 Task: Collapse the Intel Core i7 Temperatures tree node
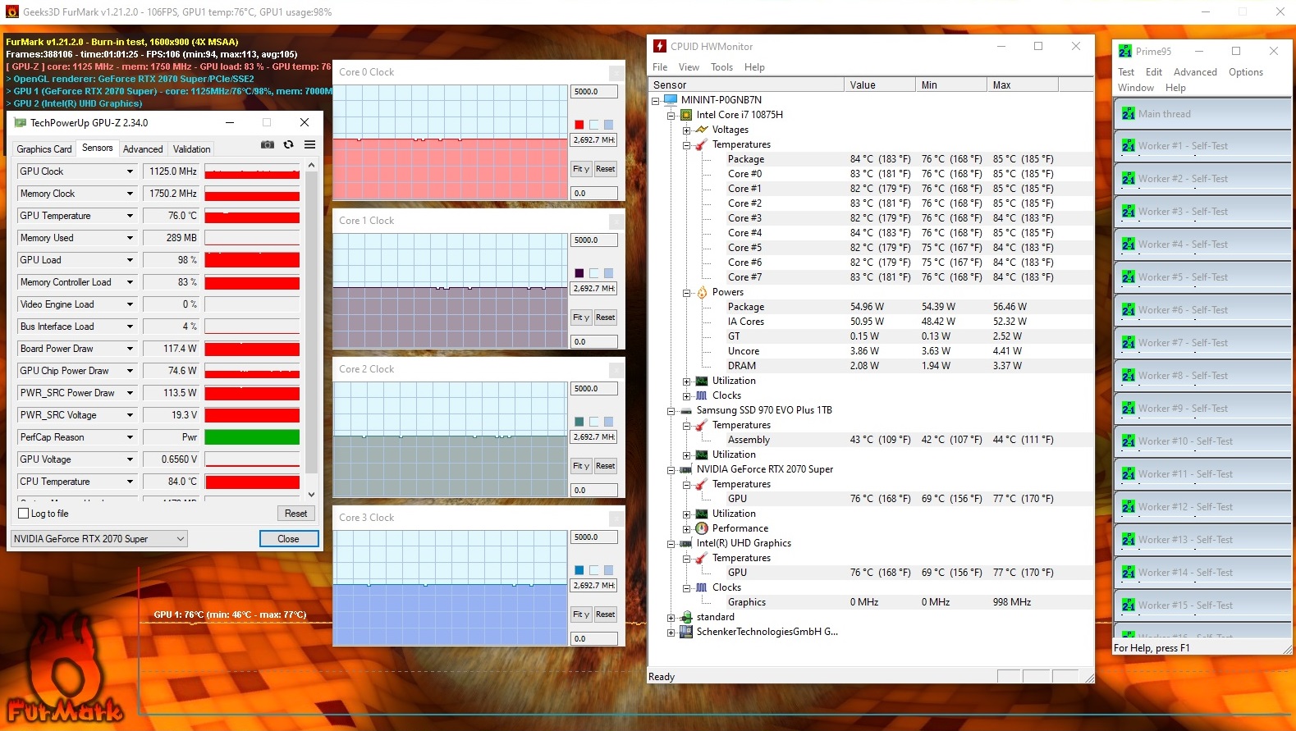click(687, 144)
